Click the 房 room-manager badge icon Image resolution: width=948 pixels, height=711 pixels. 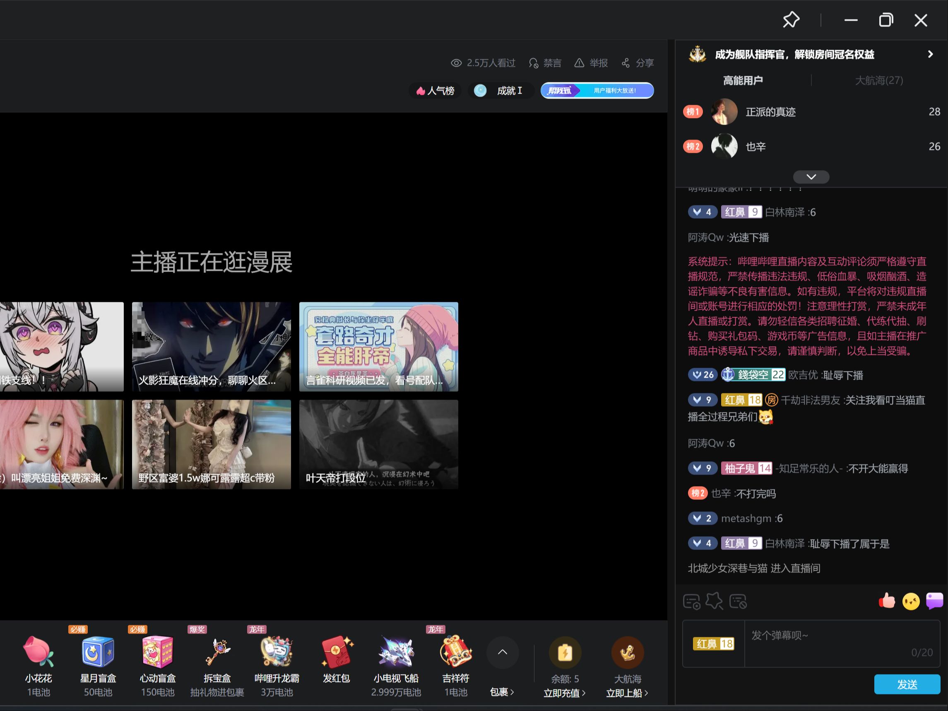coord(771,400)
